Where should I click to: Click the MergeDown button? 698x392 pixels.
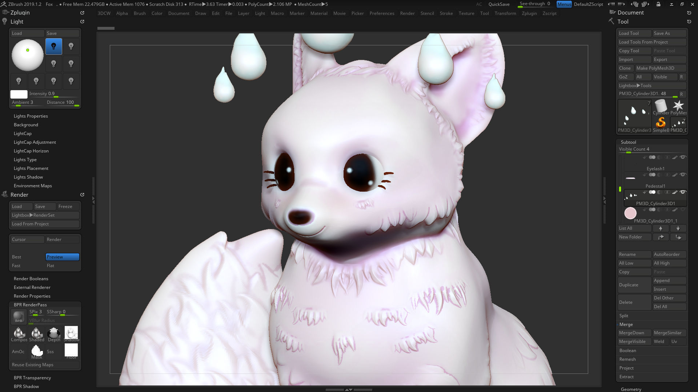[634, 333]
